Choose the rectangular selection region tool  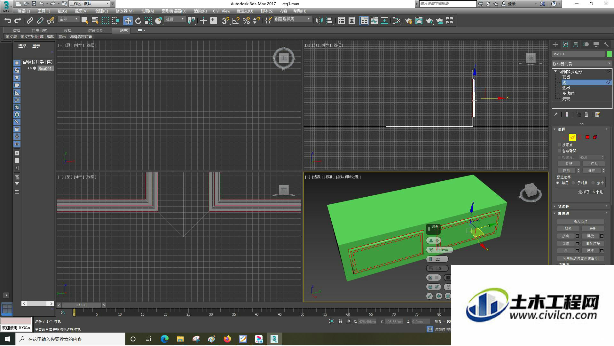[x=105, y=21]
